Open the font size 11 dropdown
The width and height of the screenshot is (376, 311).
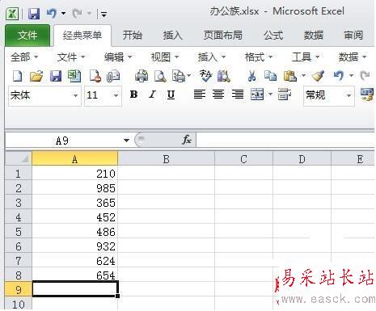(116, 95)
